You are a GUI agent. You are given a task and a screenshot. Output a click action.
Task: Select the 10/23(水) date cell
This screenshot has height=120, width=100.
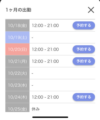17,85
